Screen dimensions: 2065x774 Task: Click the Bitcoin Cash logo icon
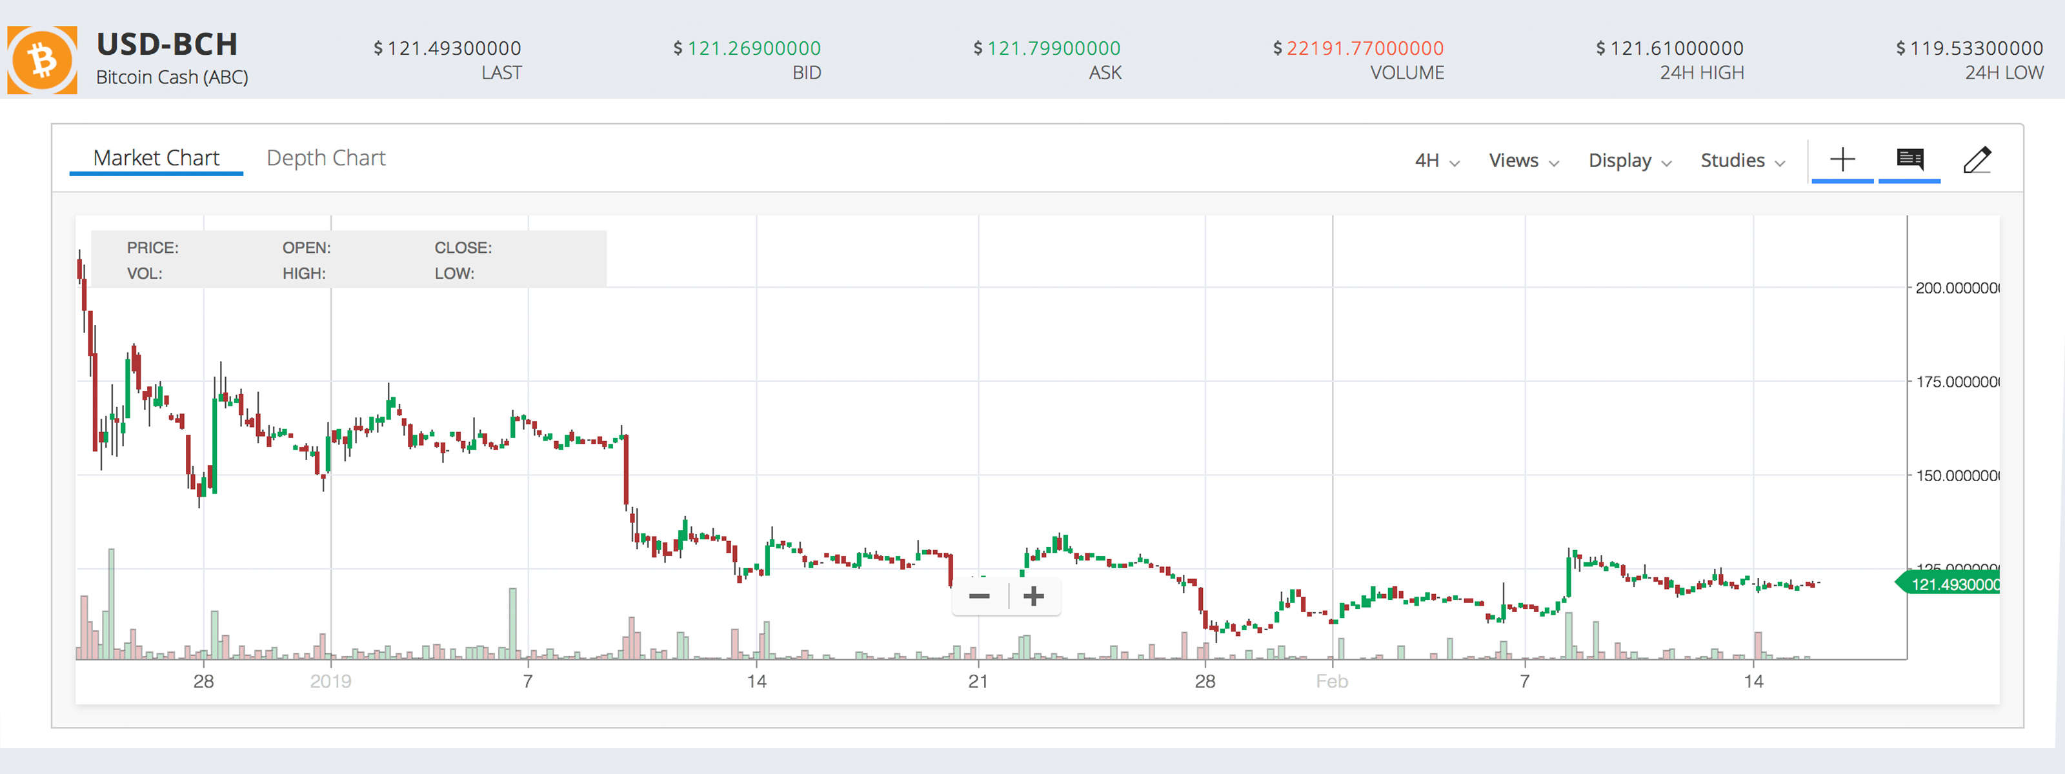pyautogui.click(x=42, y=57)
